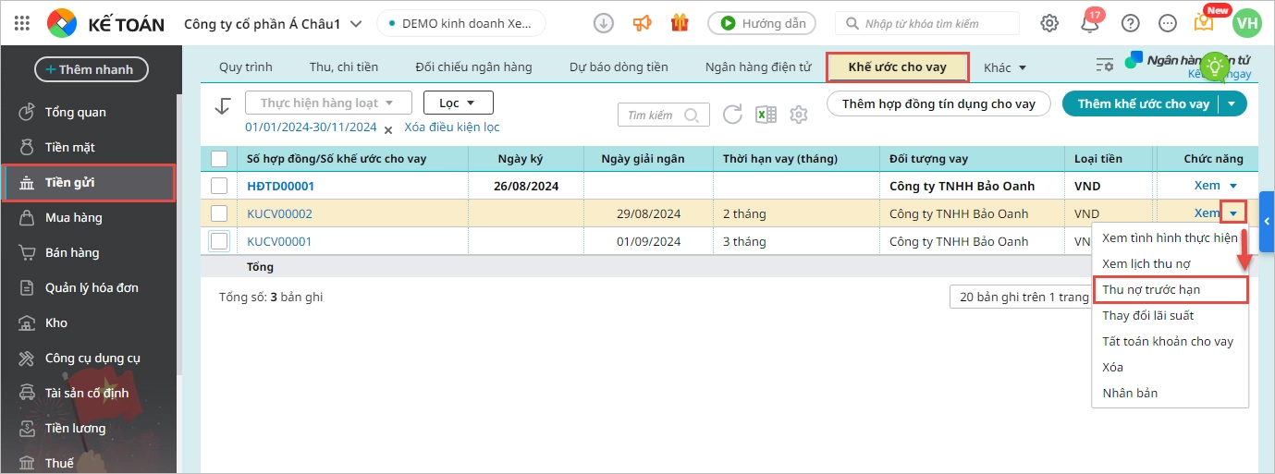Choose Xem lịch thu nợ from menu
This screenshot has height=474, width=1275.
[x=1171, y=263]
